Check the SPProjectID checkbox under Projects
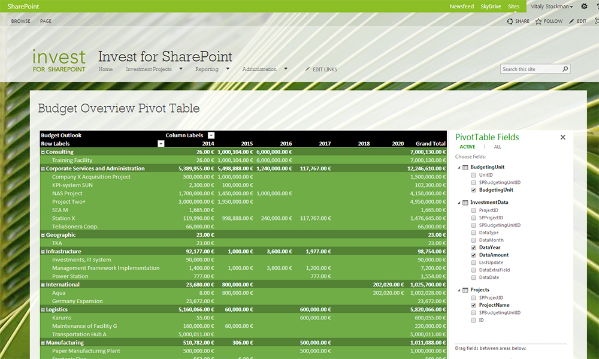Viewport: 599px width, 359px height. click(474, 298)
